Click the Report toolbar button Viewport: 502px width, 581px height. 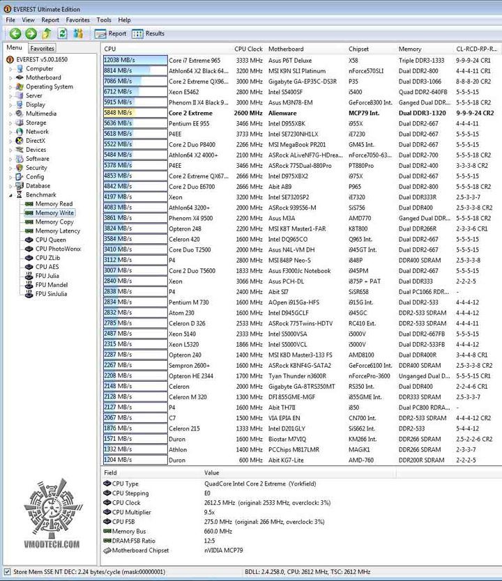coord(110,33)
